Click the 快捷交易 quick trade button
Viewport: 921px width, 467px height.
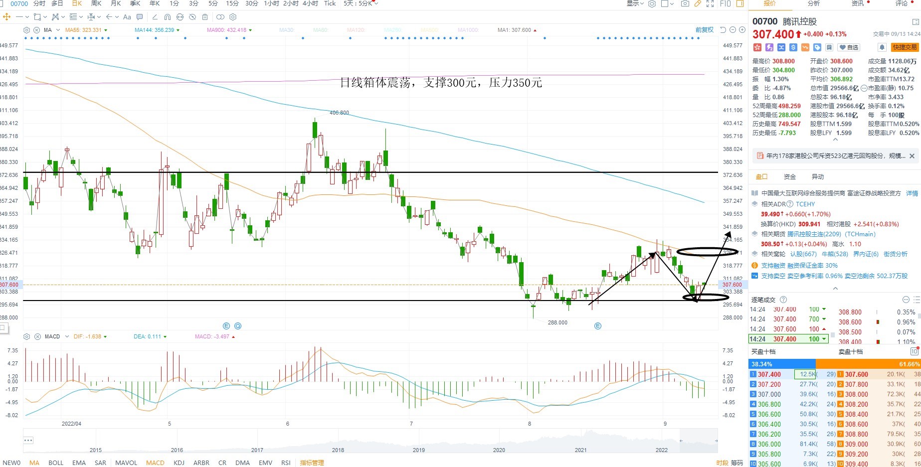click(905, 47)
